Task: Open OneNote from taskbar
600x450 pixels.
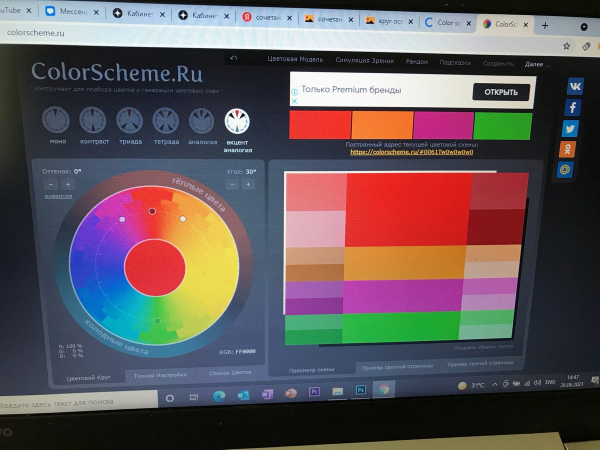Action: click(x=267, y=394)
